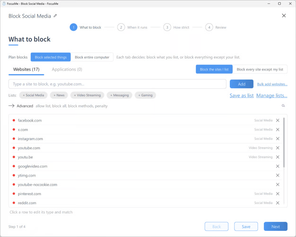Open Bulk add websites link
Viewport: 296px width, 237px height.
[272, 84]
